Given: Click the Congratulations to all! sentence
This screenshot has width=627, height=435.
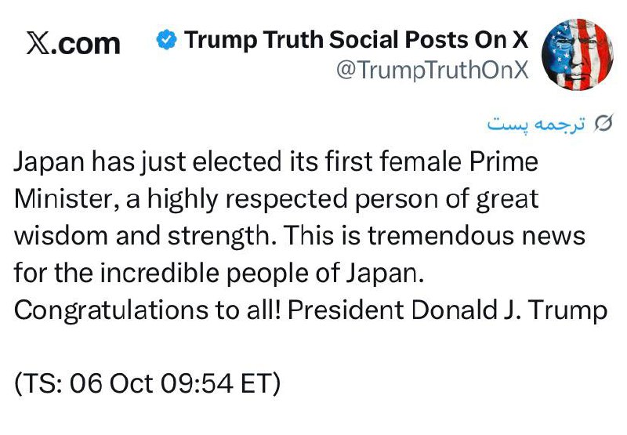Looking at the screenshot, I should click(147, 310).
